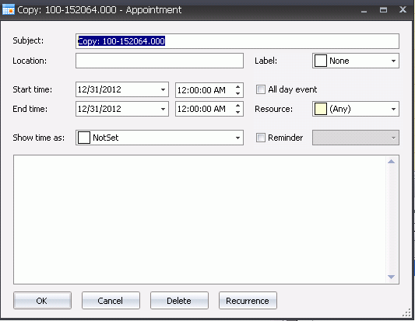Image resolution: width=415 pixels, height=321 pixels.
Task: Click the notes area scroll down arrow
Action: click(x=391, y=277)
